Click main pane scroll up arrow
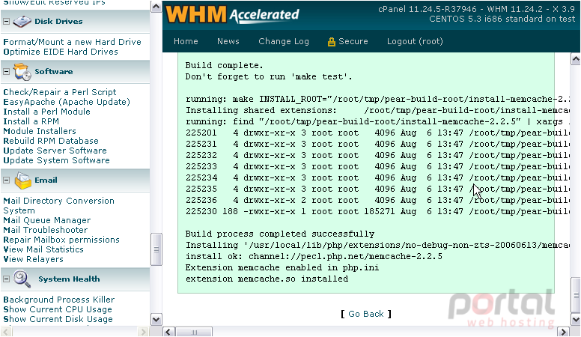 pyautogui.click(x=576, y=58)
